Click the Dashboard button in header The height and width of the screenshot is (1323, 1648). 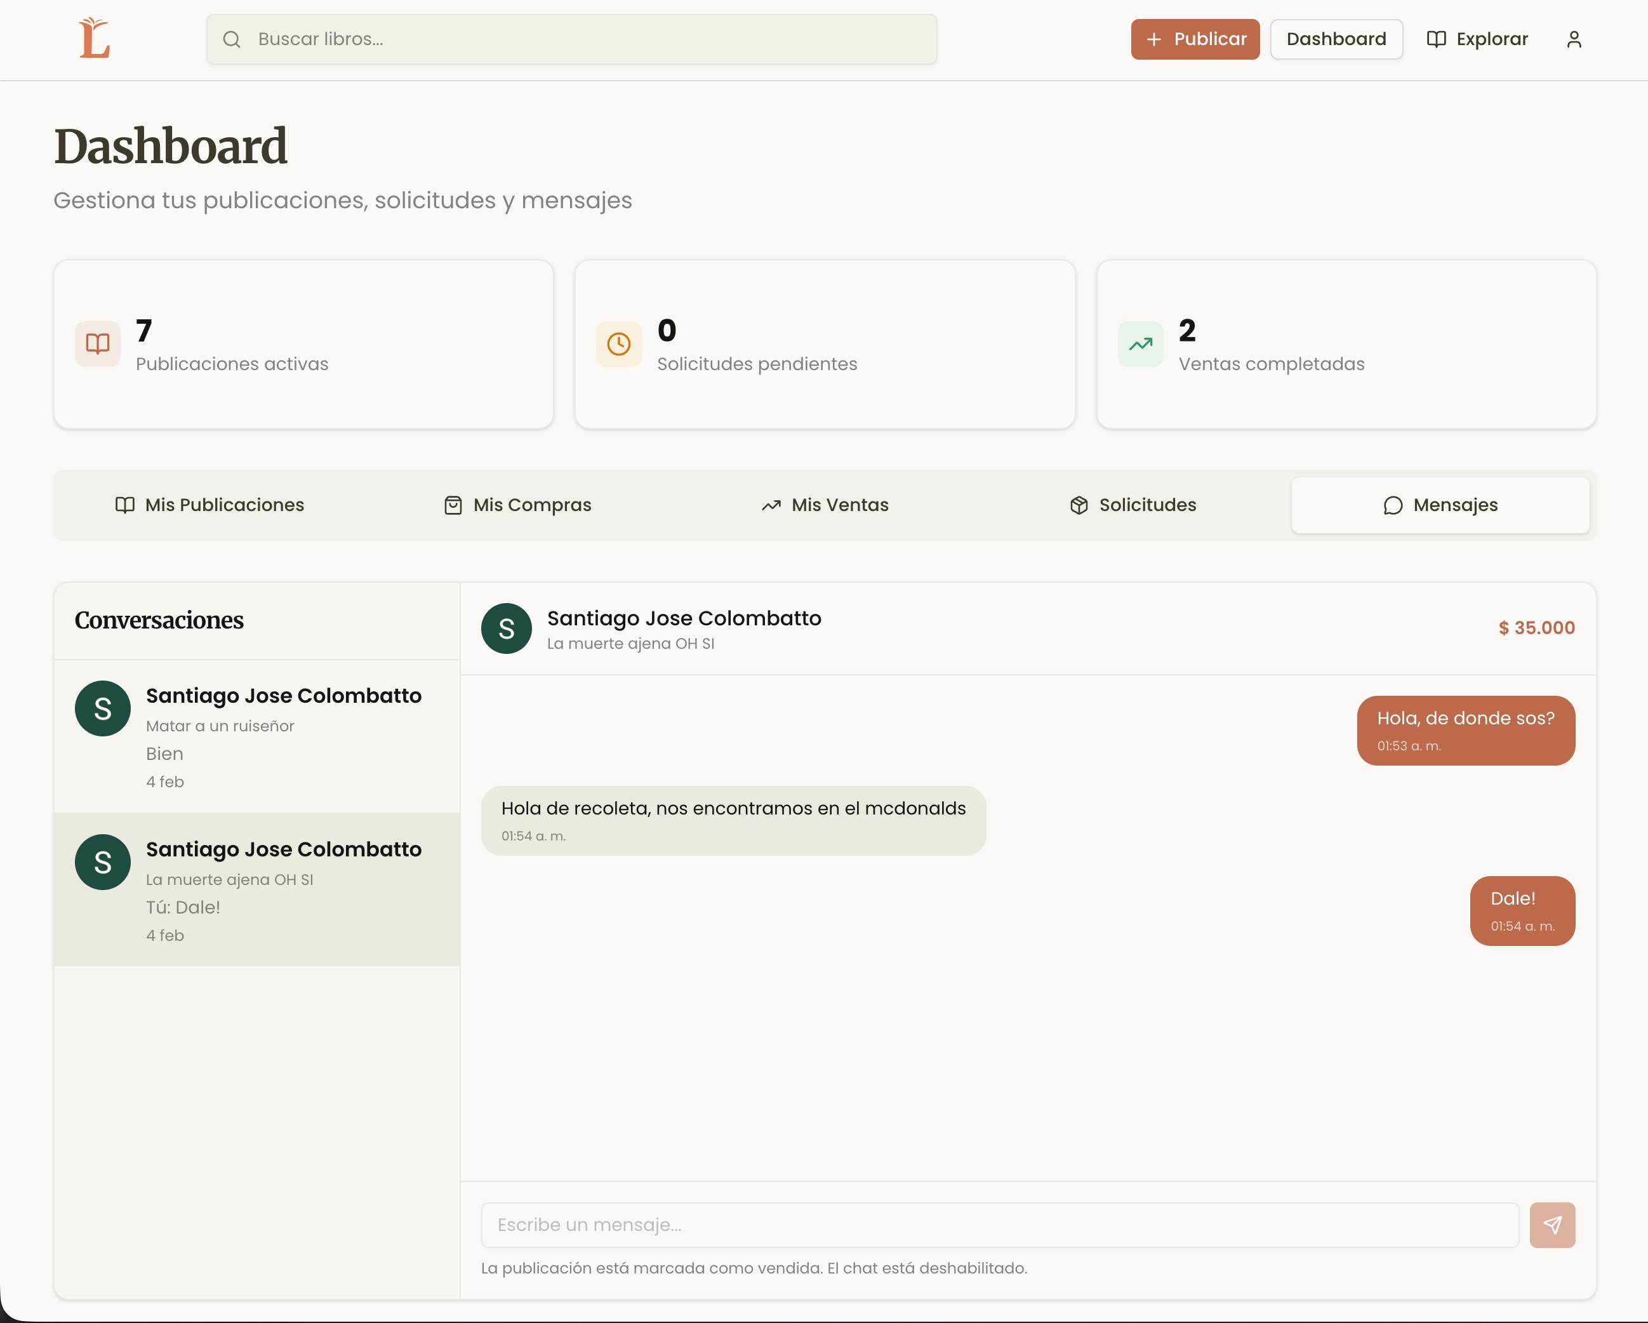coord(1336,39)
